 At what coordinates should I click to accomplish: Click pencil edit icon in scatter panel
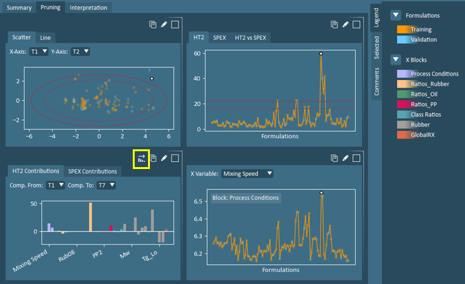[x=164, y=25]
